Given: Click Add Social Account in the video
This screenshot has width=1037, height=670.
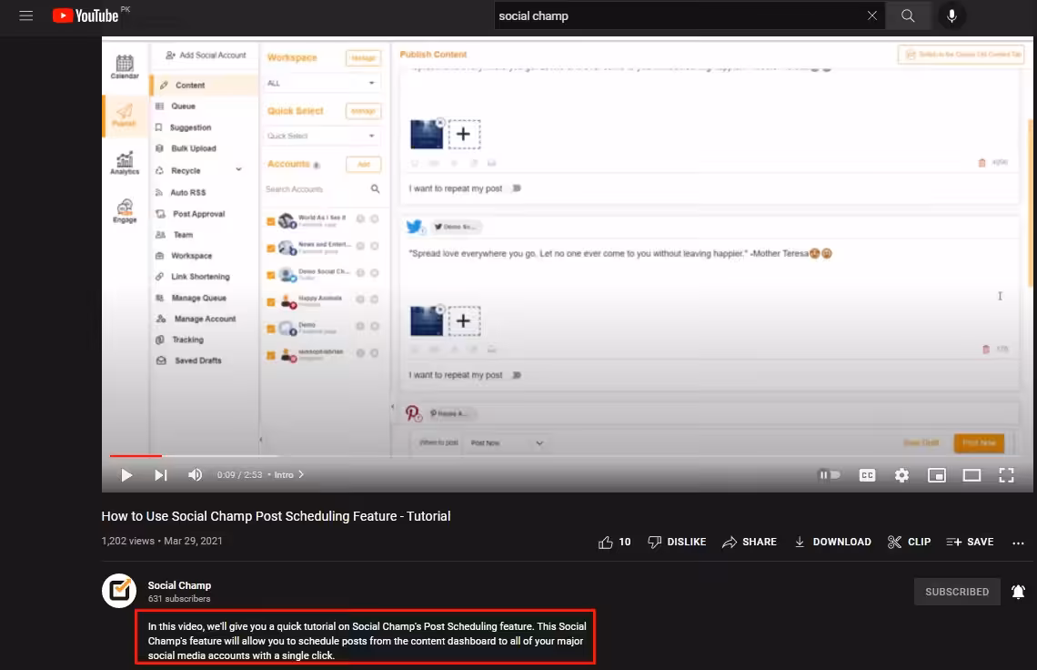Looking at the screenshot, I should pyautogui.click(x=206, y=56).
